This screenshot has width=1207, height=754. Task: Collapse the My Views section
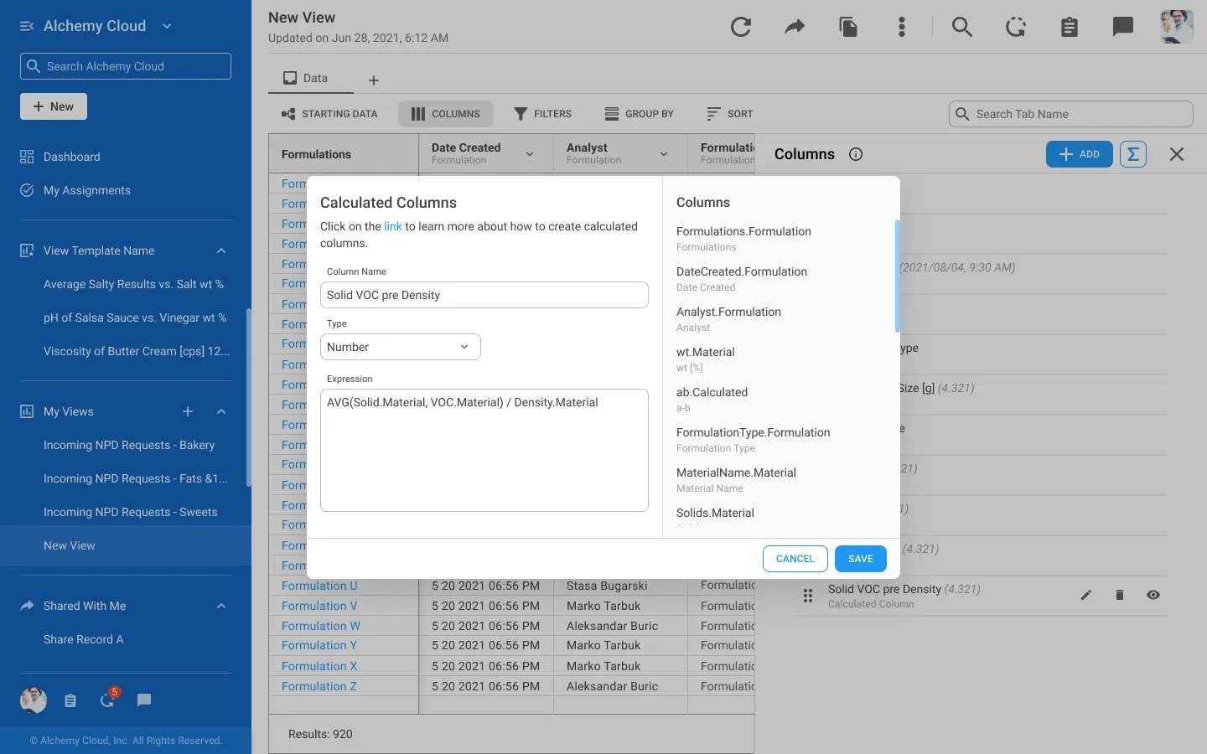tap(220, 411)
